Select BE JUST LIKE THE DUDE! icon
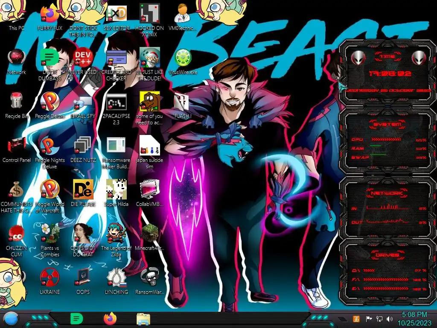 149,65
